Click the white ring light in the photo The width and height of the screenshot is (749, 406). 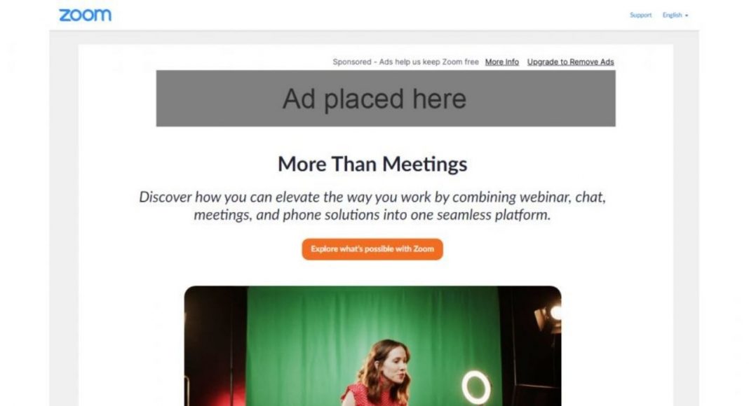[475, 387]
